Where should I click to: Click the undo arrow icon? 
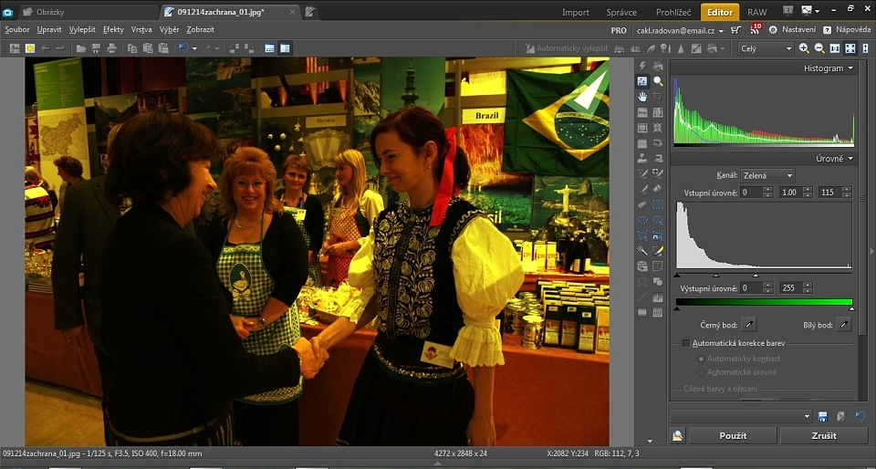coord(183,48)
